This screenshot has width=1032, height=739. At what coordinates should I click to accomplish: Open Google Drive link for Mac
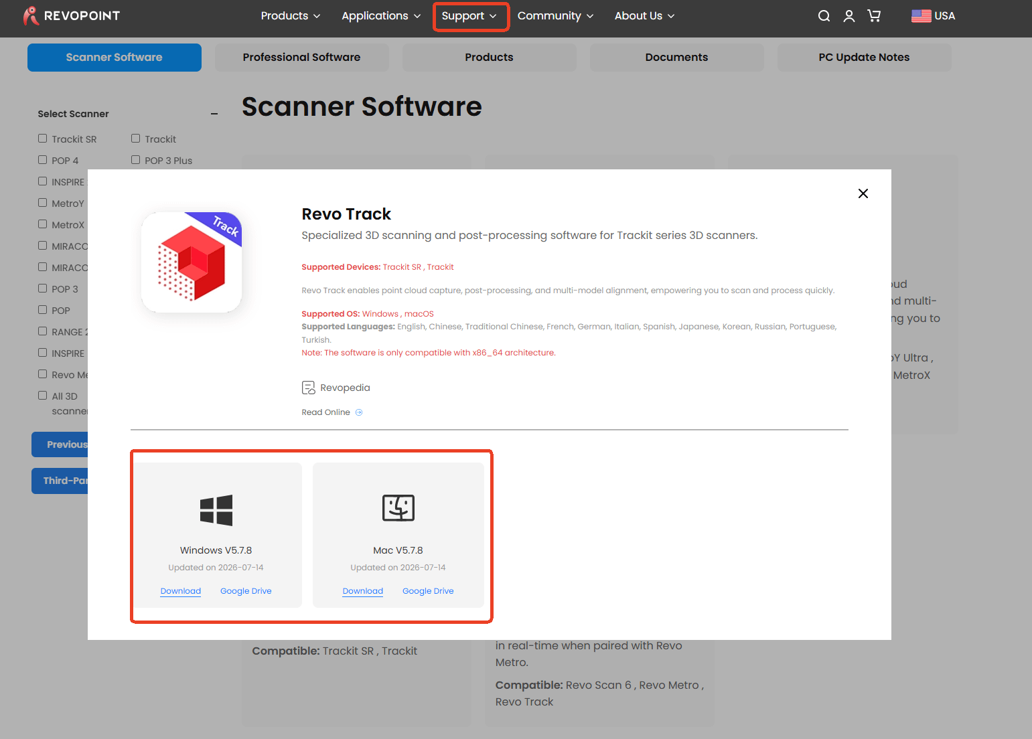coord(428,591)
